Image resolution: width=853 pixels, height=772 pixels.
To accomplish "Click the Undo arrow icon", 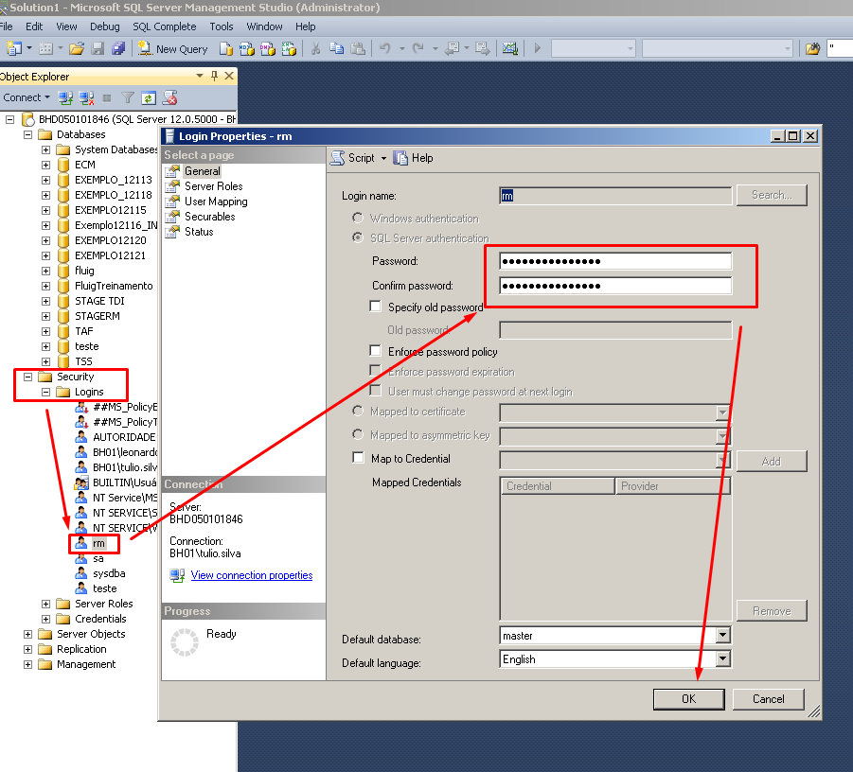I will [385, 49].
